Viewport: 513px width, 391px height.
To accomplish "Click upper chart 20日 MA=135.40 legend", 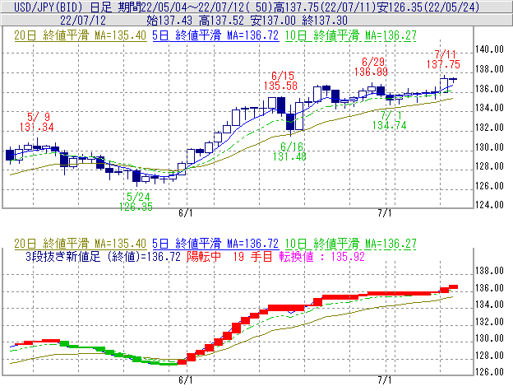I will (x=81, y=35).
